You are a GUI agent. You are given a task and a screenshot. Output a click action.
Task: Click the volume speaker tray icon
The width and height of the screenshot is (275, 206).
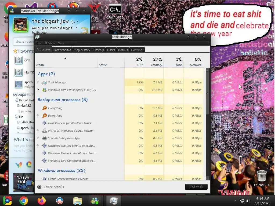(x=248, y=201)
